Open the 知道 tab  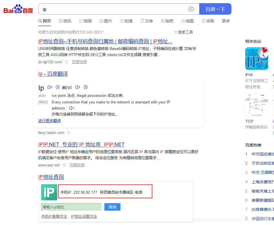click(x=126, y=21)
